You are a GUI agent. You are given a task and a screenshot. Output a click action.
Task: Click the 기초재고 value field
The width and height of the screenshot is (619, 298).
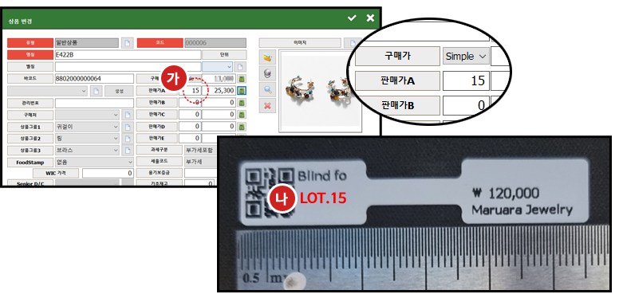tap(199, 183)
